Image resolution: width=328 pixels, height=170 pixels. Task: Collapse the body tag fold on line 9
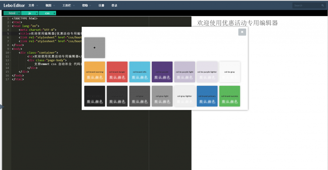(10, 49)
